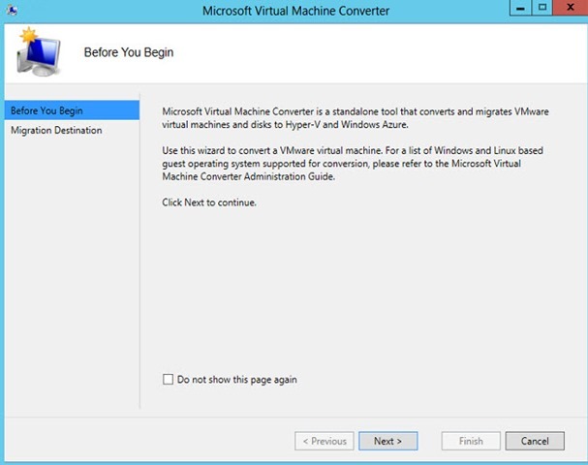Image resolution: width=588 pixels, height=465 pixels.
Task: Click the 'Click Next to continue.' text
Action: tap(209, 202)
